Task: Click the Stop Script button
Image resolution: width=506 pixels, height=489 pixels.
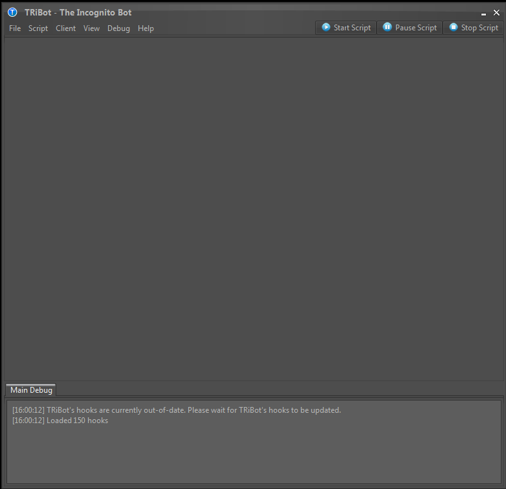Action: click(x=473, y=28)
